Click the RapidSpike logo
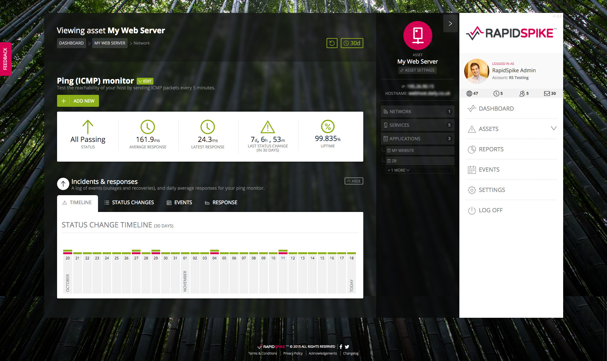Viewport: 607px width, 361px height. (x=511, y=33)
